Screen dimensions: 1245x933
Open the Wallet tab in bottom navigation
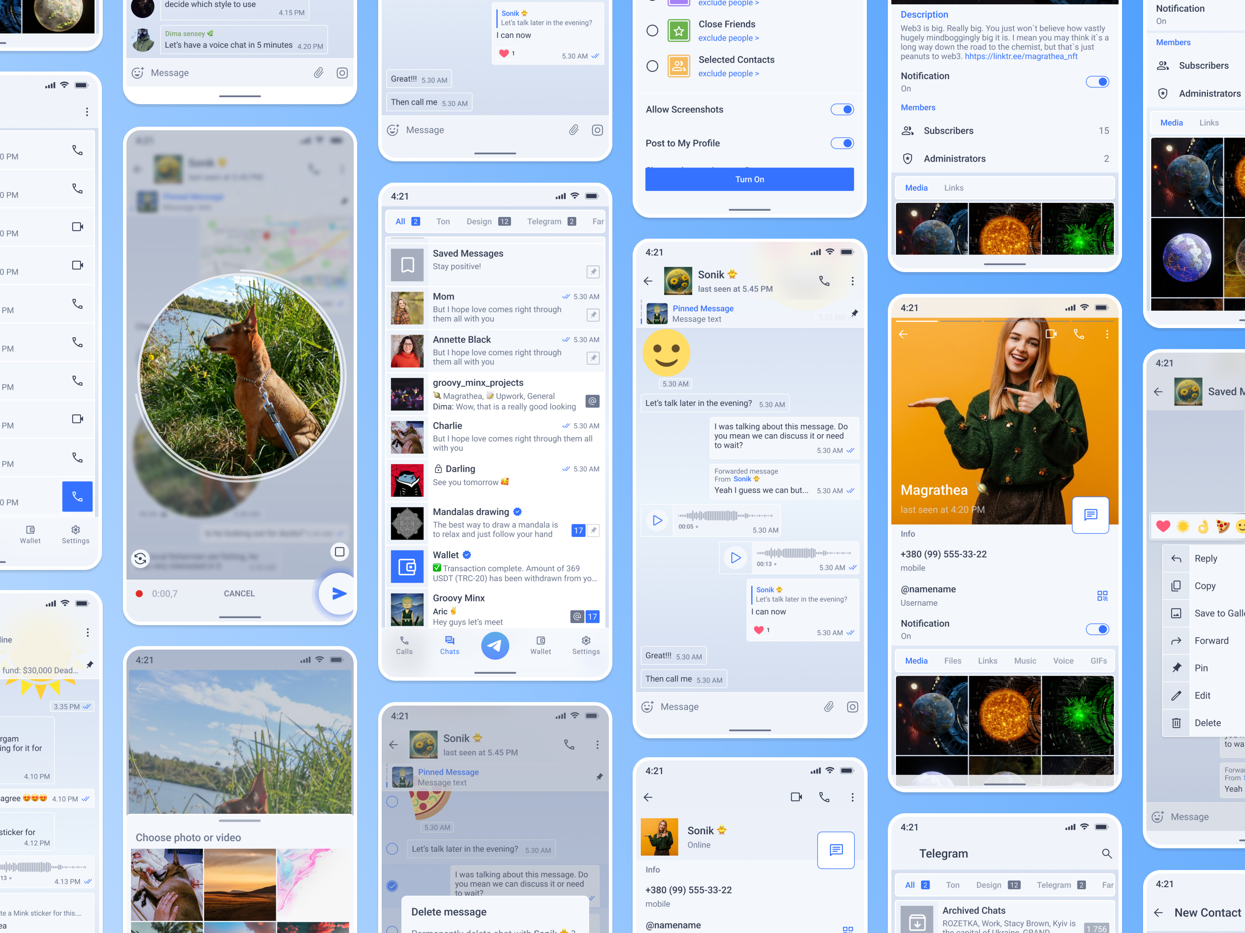pos(540,646)
